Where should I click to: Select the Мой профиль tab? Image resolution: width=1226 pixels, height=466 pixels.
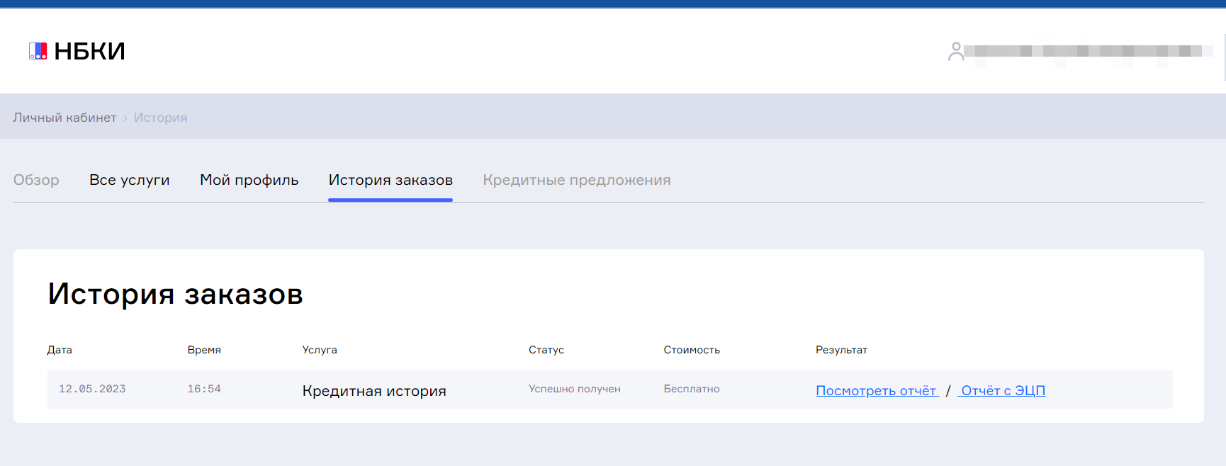click(249, 180)
